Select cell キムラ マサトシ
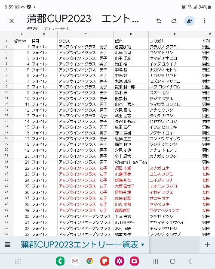Screen dimensions: 215x269 175,228
